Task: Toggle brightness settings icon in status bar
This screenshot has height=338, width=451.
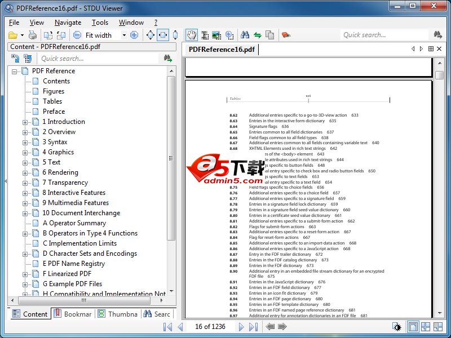Action: 397,327
